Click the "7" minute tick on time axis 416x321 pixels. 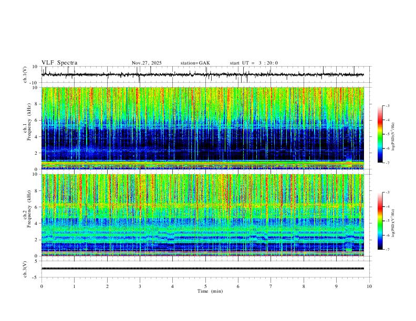(x=271, y=286)
